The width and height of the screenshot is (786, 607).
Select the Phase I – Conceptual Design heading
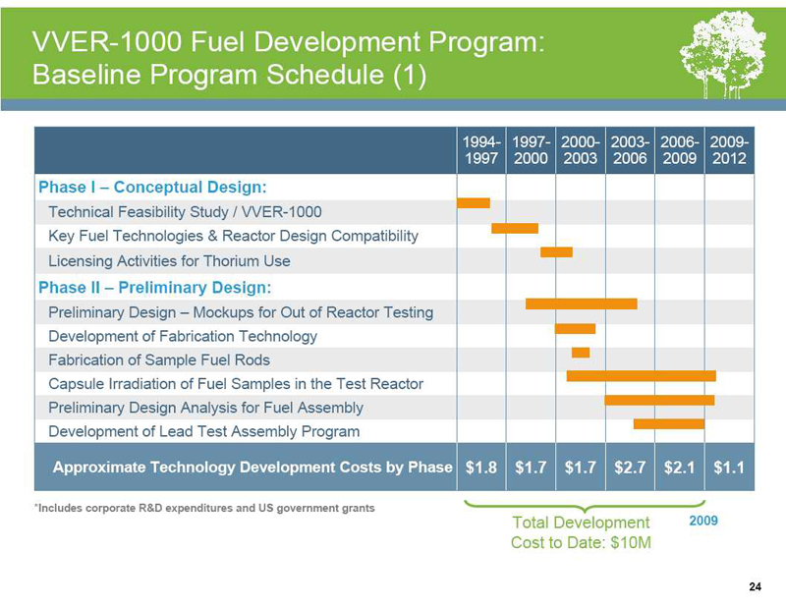[x=152, y=187]
